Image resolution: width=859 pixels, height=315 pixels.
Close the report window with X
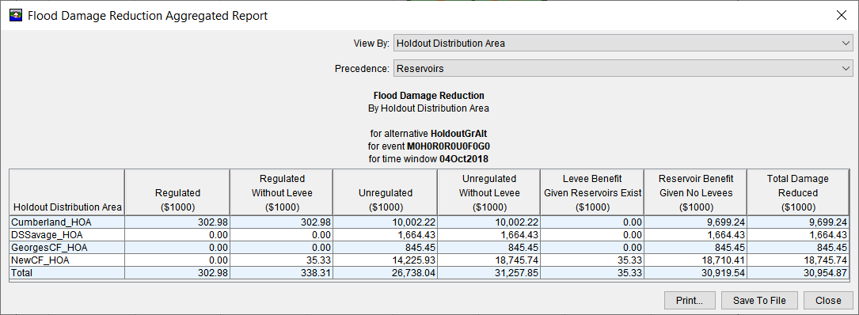pos(842,15)
